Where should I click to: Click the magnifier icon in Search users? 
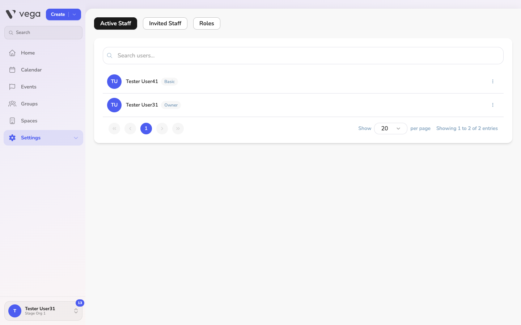tap(110, 56)
